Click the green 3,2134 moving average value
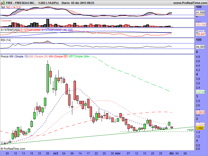The height and width of the screenshot is (156, 208). (x=200, y=92)
